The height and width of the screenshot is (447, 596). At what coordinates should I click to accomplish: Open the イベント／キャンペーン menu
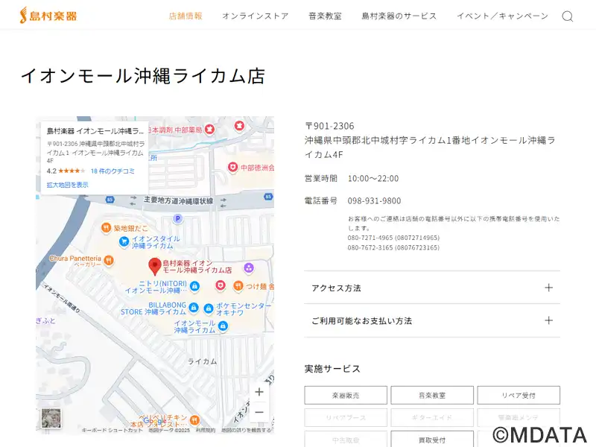pyautogui.click(x=502, y=16)
